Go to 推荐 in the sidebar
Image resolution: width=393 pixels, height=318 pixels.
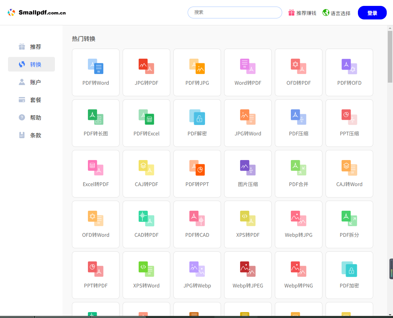[31, 47]
